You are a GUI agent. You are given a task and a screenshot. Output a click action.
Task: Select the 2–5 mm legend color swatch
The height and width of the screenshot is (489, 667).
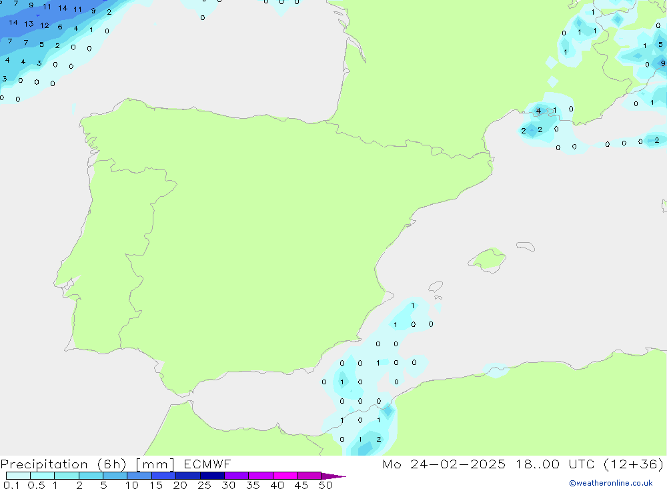[91, 476]
